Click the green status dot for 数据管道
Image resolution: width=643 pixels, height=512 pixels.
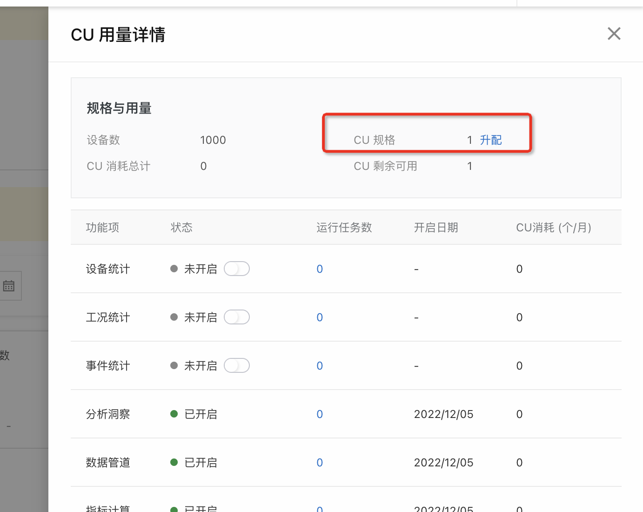coord(174,462)
